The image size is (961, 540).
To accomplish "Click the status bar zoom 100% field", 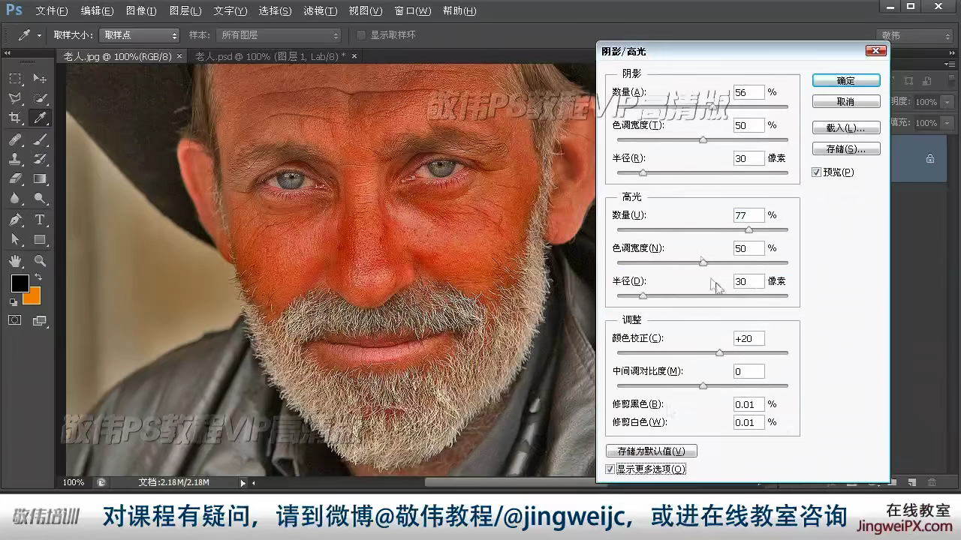I will [x=75, y=483].
